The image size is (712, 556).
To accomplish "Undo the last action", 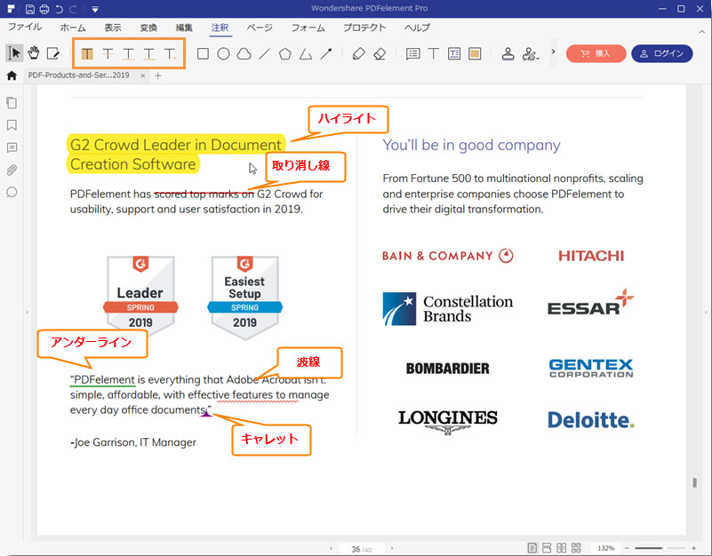I will (59, 9).
